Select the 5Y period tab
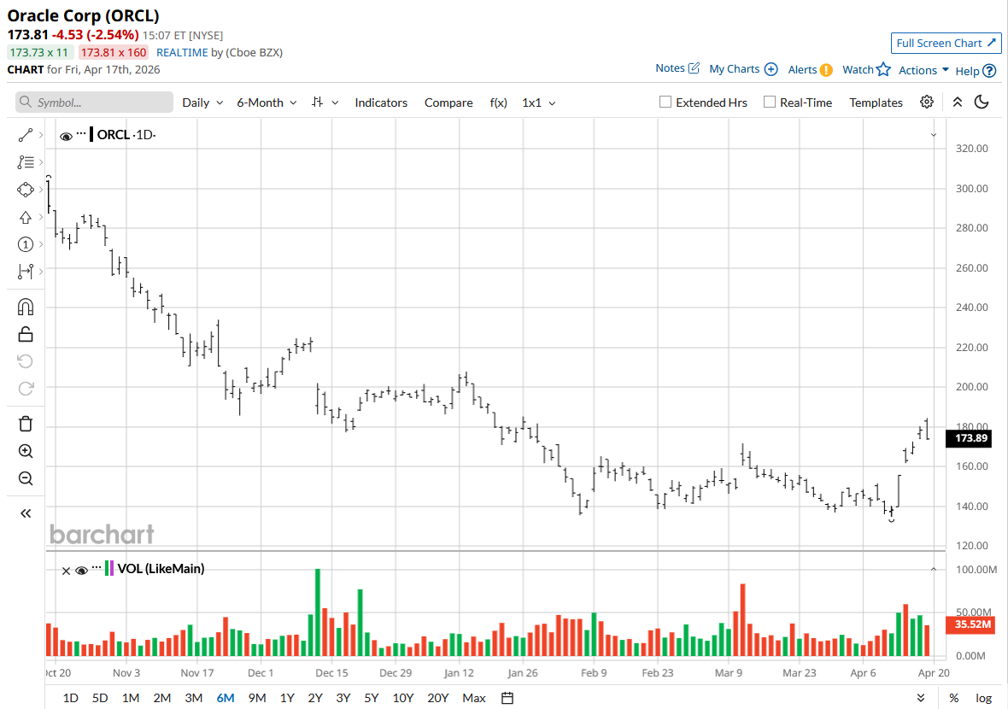This screenshot has height=709, width=1008. pos(372,698)
